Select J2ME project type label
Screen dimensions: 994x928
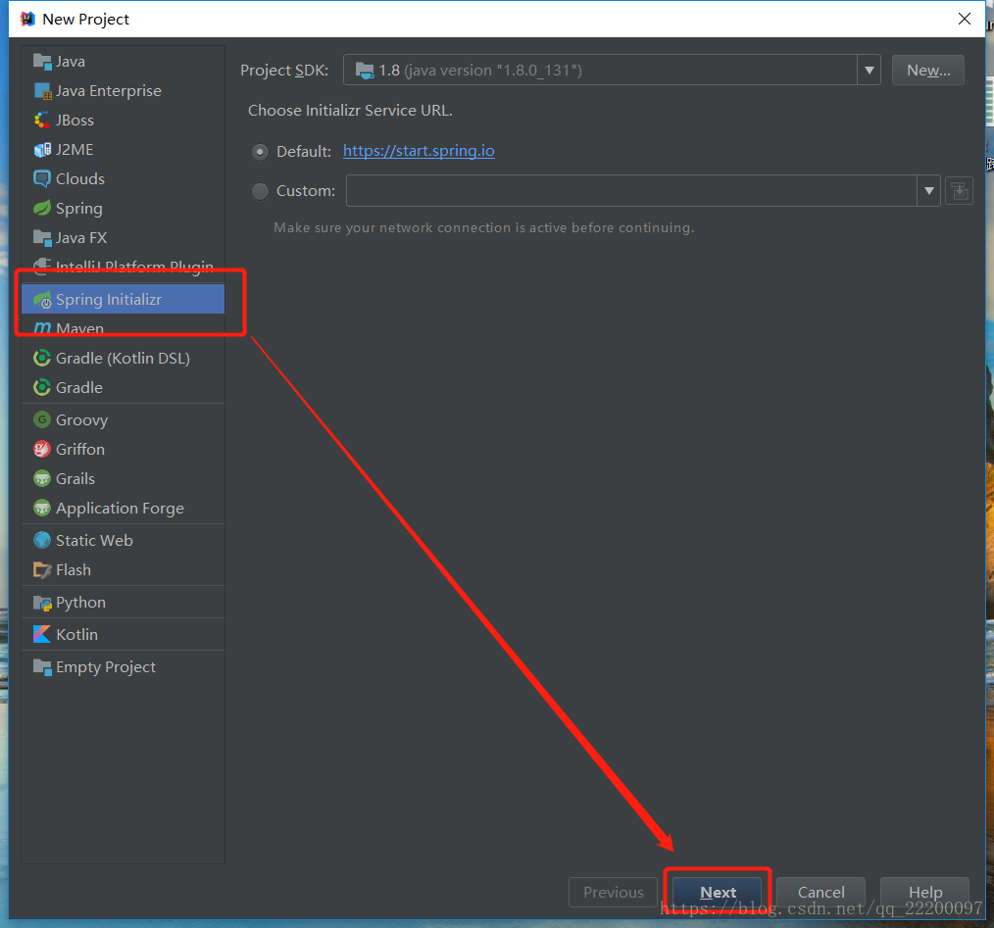click(x=75, y=150)
